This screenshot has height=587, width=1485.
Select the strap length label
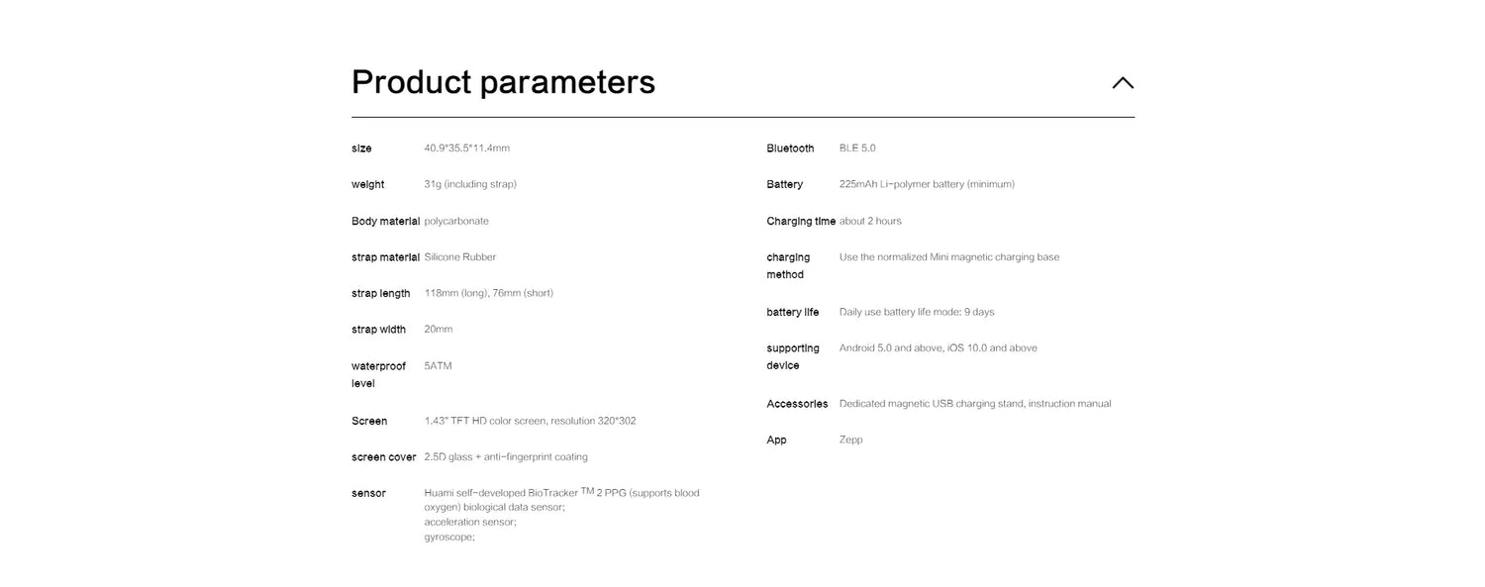(380, 293)
